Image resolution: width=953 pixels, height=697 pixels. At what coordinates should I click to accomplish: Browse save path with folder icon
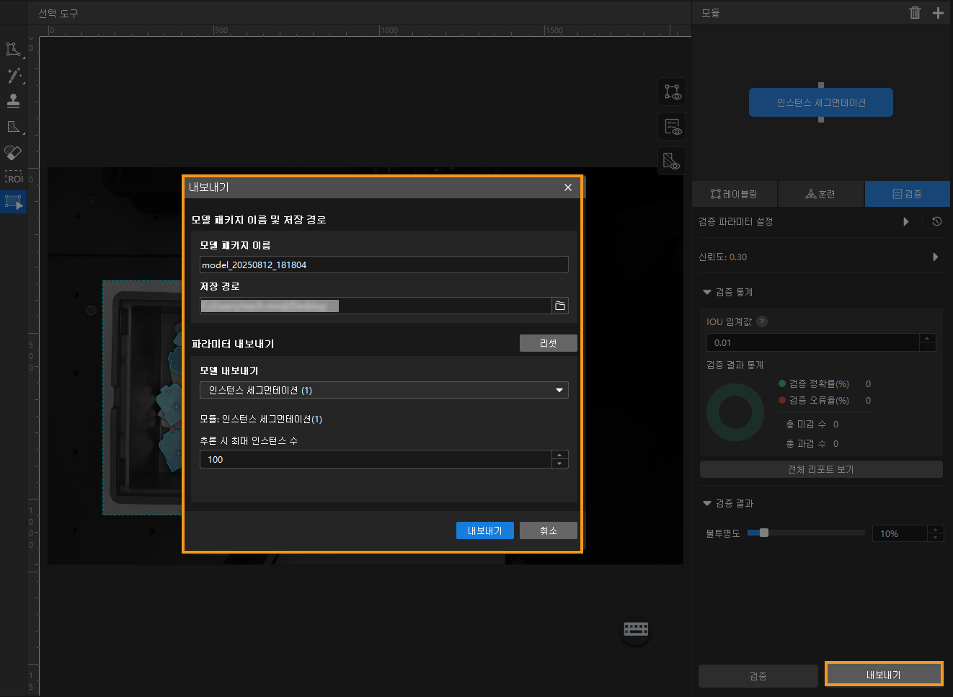pos(560,306)
